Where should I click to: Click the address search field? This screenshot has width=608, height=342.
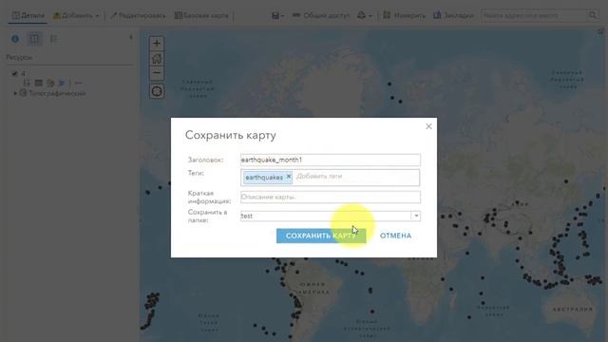point(534,15)
